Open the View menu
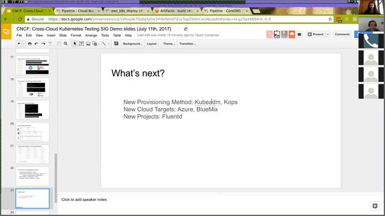Image resolution: width=385 pixels, height=216 pixels. (39, 35)
